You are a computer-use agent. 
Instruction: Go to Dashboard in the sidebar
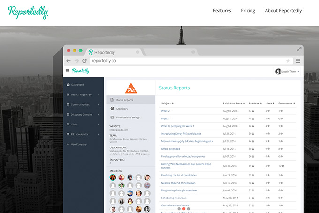(77, 85)
